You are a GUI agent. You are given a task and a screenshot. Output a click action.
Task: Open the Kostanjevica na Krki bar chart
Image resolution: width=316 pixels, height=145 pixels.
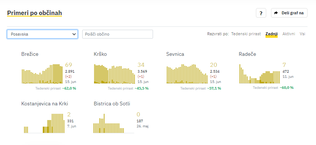tap(43, 123)
